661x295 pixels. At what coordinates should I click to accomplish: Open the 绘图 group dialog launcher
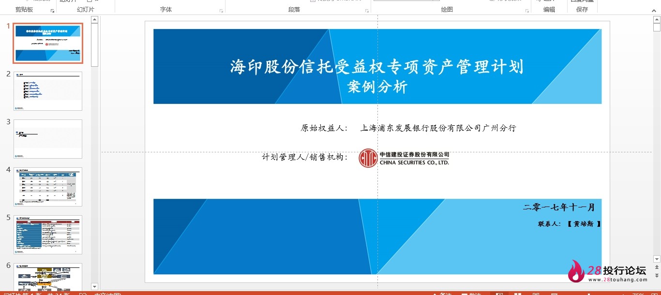tap(526, 10)
